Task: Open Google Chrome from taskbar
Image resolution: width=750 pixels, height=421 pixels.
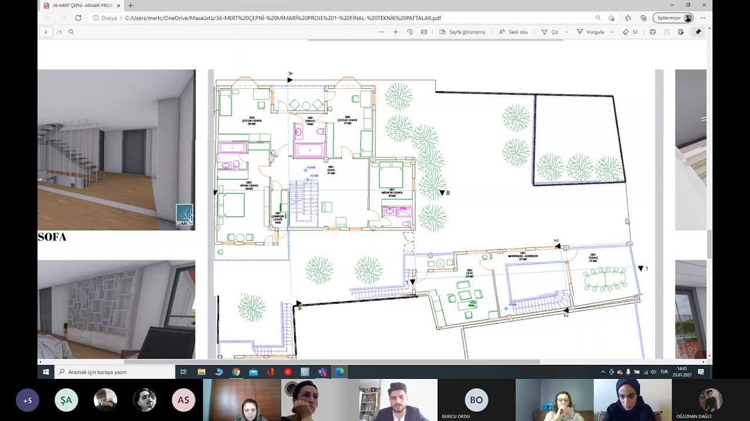Action: (x=236, y=372)
